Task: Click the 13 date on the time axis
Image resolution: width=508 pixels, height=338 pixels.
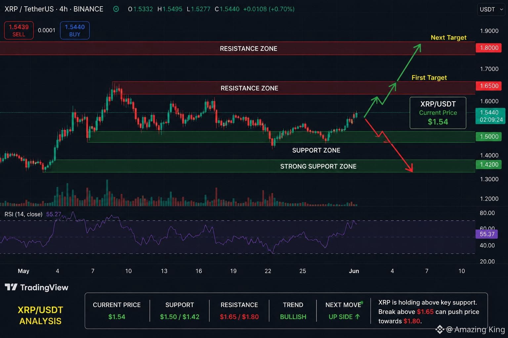Action: [x=164, y=271]
